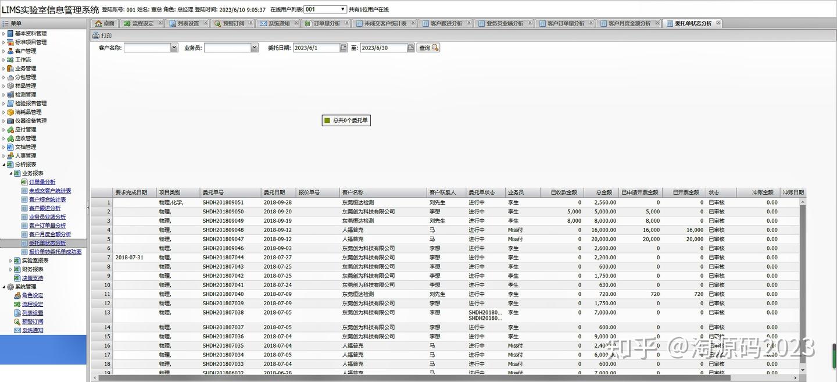
Task: Close the 业务员业绩分析 tab
Action: 530,23
